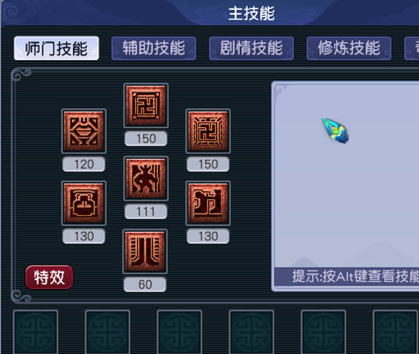Click the left skill icon above 120

[x=84, y=131]
